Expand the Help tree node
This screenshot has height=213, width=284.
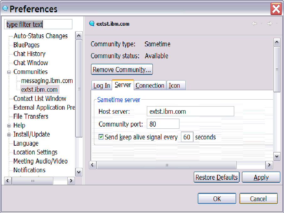coord(9,126)
